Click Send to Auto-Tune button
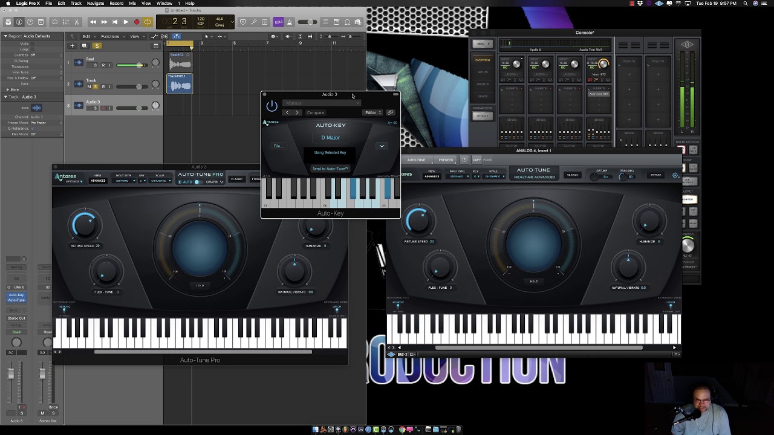 (x=330, y=169)
